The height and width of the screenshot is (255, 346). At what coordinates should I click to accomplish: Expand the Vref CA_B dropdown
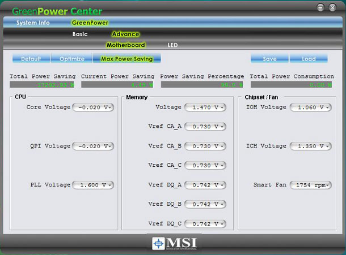(205, 146)
